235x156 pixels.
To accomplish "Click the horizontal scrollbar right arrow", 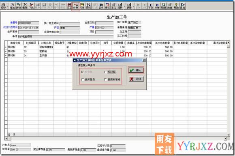I will (226, 139).
